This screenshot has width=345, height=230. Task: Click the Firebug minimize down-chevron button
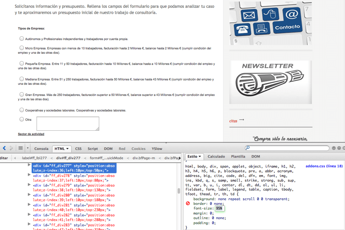334,148
